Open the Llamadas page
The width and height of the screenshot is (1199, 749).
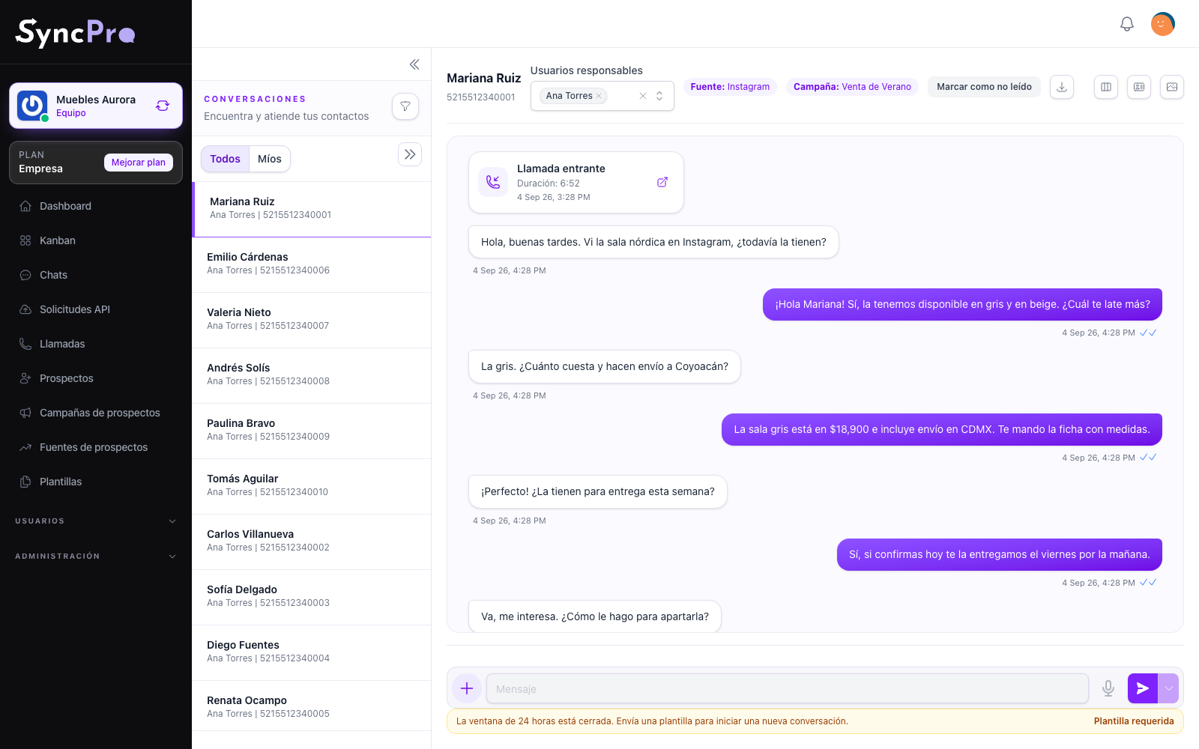pos(96,344)
